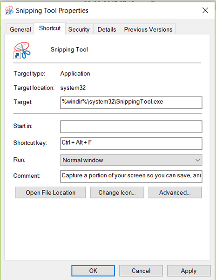Click the 'Start in:' label
The image size is (216, 280).
click(23, 126)
